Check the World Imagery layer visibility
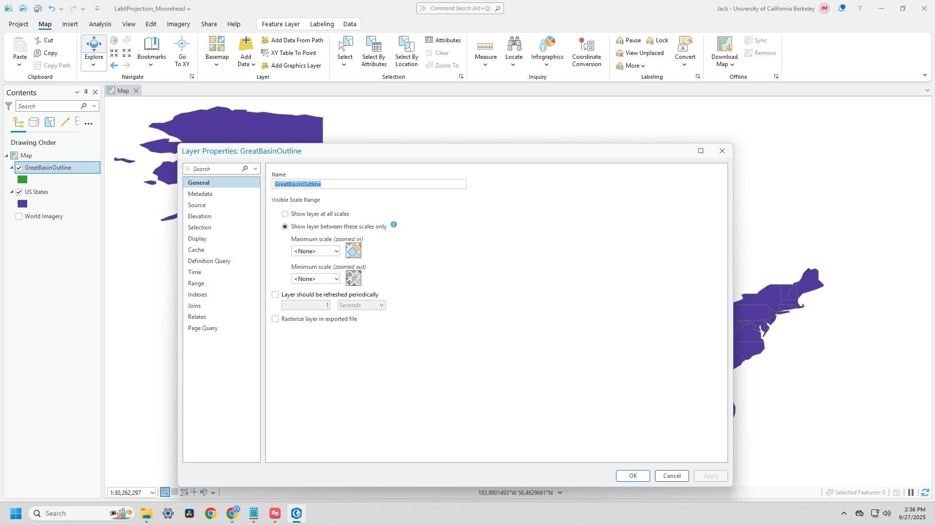Screen dimensions: 935x525 (19, 216)
